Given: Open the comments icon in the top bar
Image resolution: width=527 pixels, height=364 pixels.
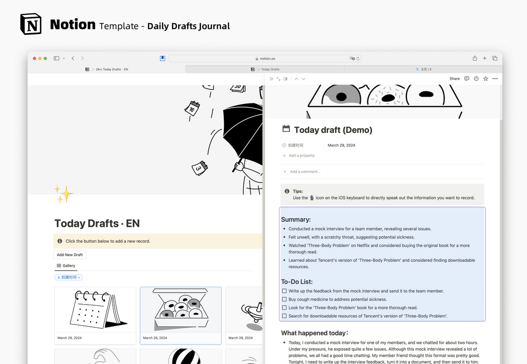Looking at the screenshot, I should pos(467,79).
